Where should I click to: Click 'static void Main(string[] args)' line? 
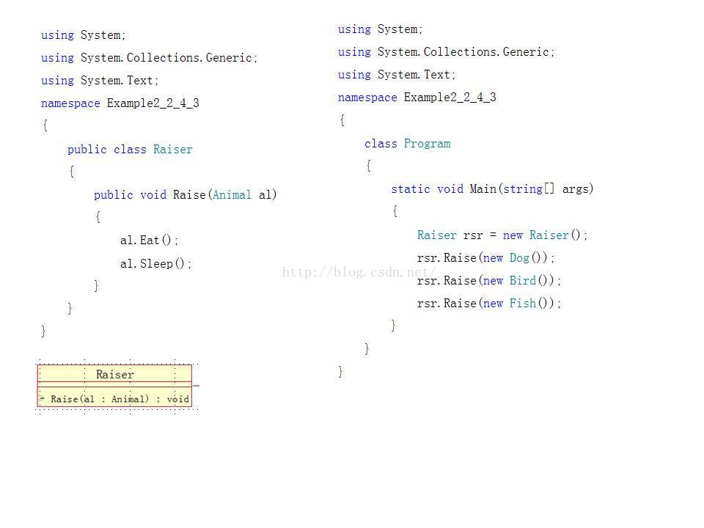(x=492, y=189)
